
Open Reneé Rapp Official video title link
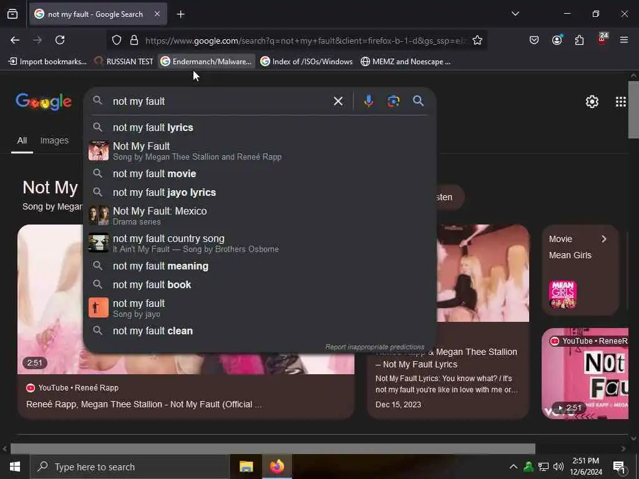[144, 404]
